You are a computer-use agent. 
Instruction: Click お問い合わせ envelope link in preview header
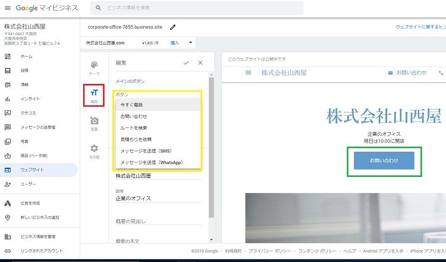pyautogui.click(x=407, y=73)
